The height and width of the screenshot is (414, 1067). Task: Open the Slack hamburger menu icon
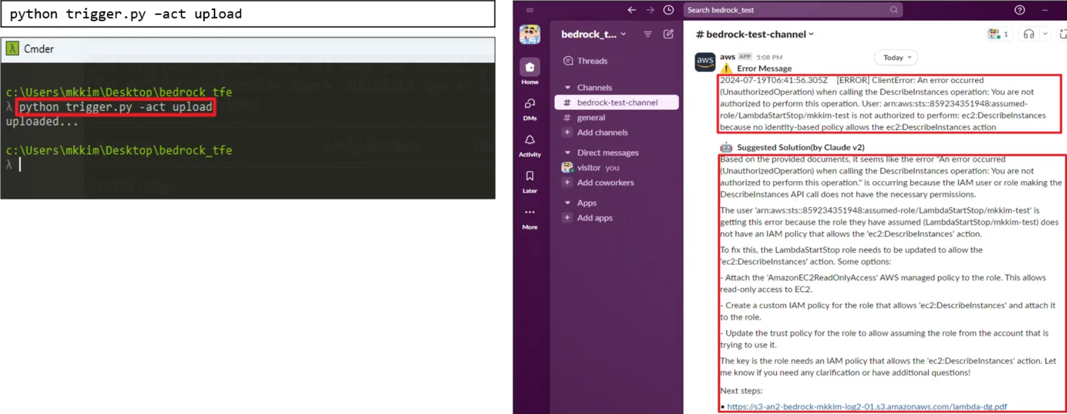[x=530, y=10]
